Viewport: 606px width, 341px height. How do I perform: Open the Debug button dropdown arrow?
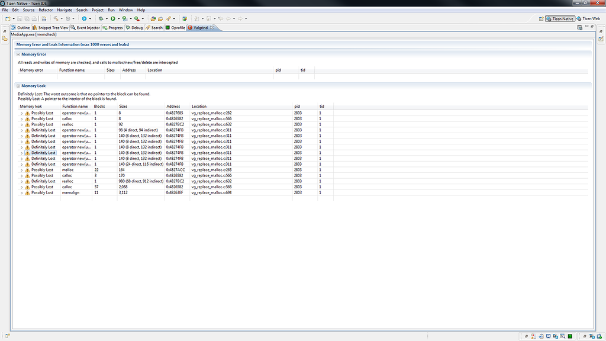coord(107,18)
